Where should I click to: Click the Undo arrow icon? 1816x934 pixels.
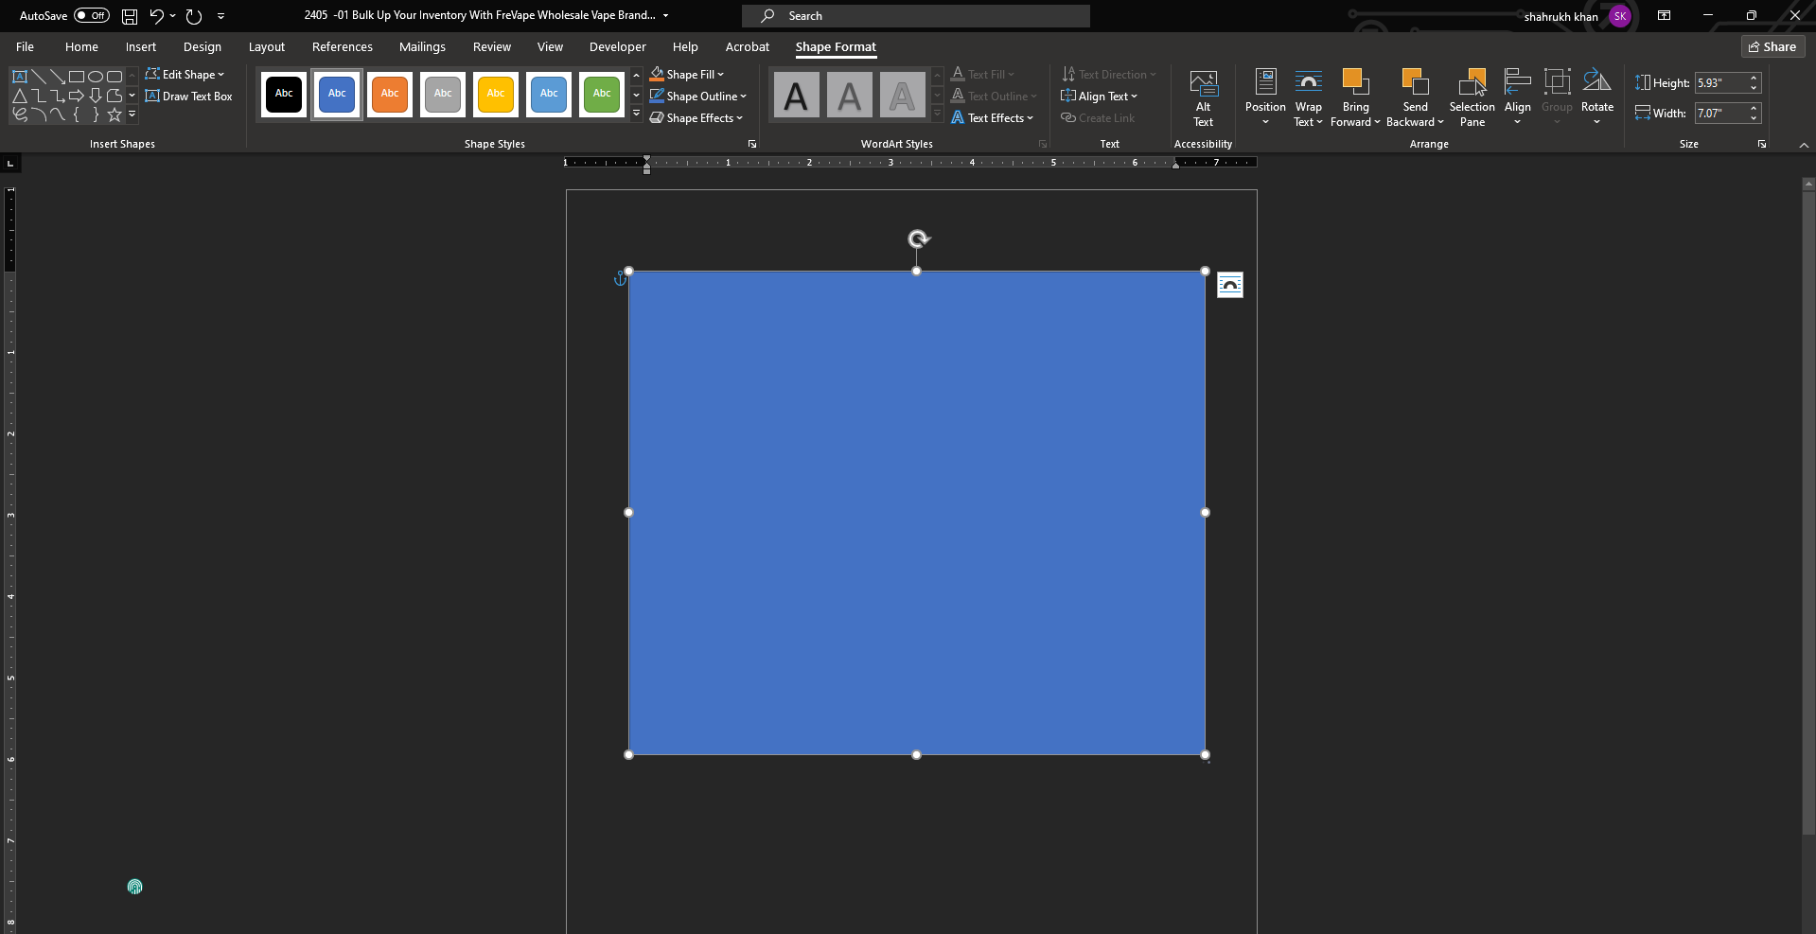pyautogui.click(x=157, y=16)
